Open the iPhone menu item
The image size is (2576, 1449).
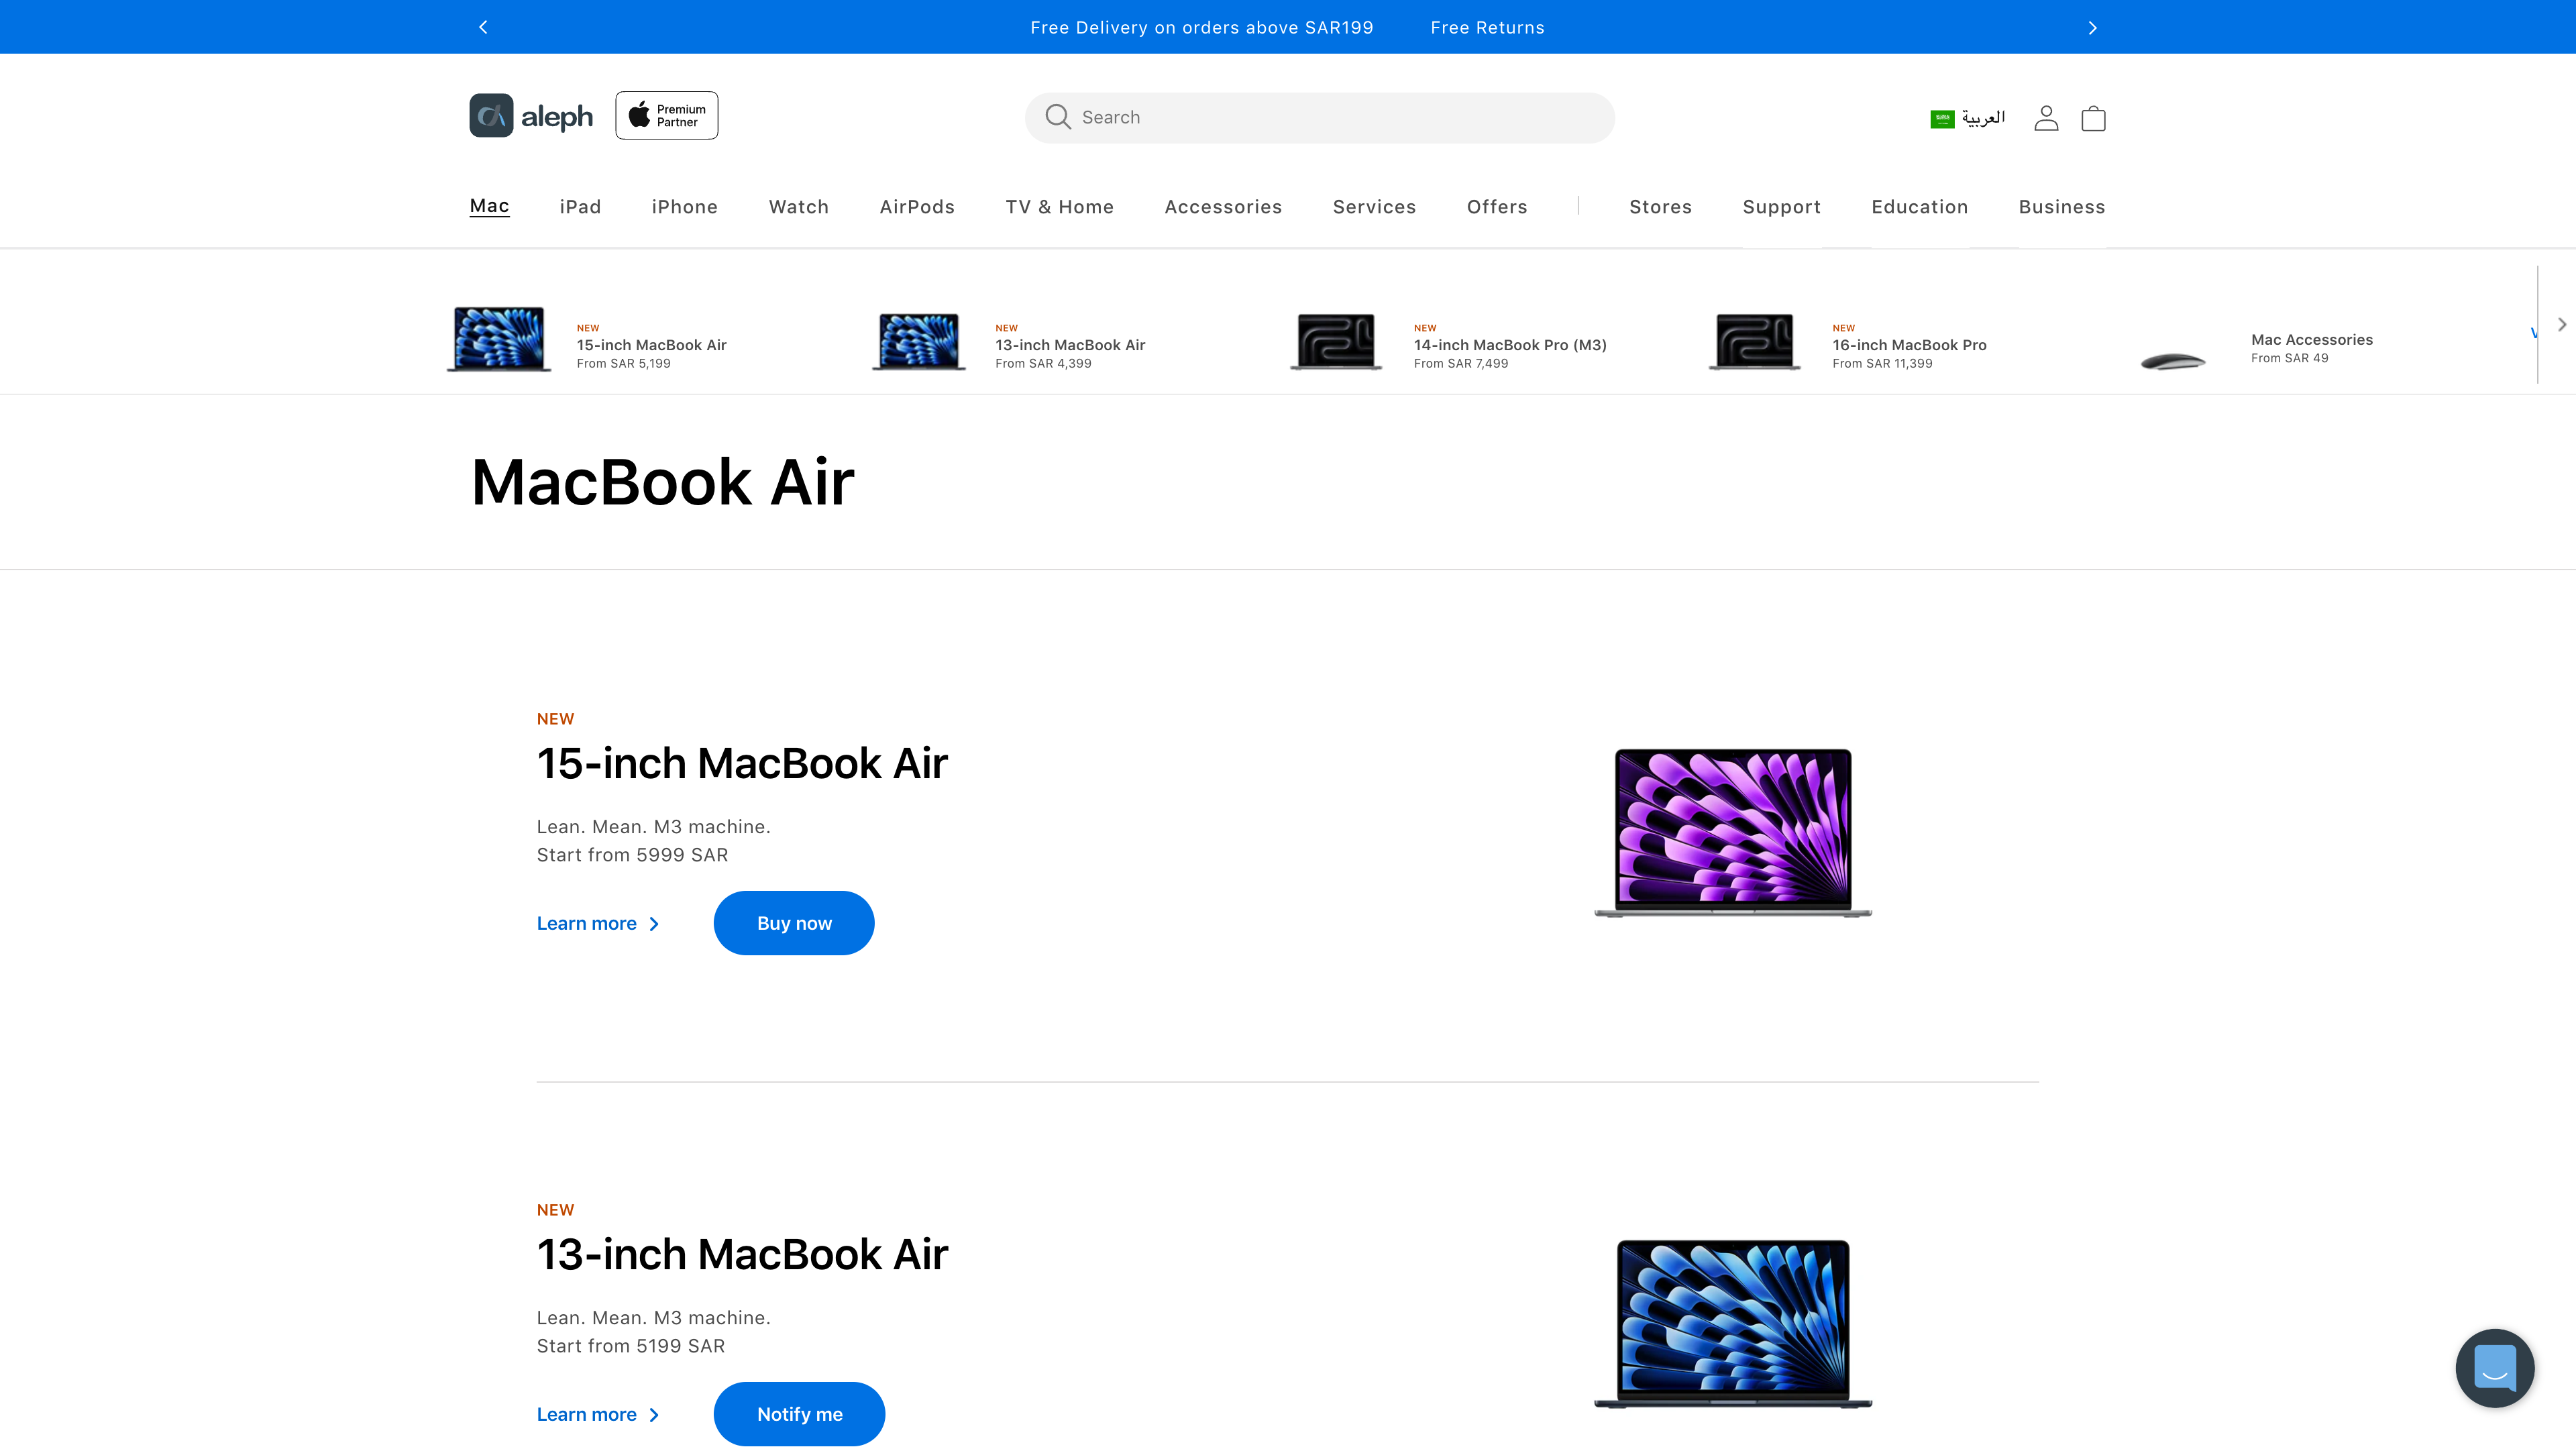click(x=684, y=207)
